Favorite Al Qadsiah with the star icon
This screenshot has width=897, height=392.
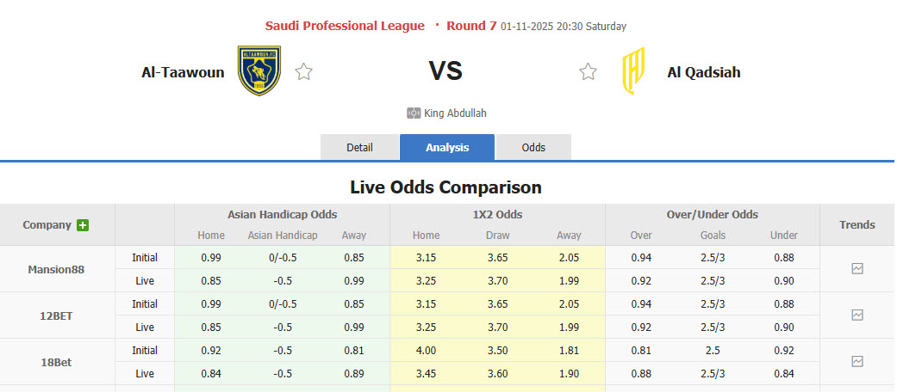point(588,72)
